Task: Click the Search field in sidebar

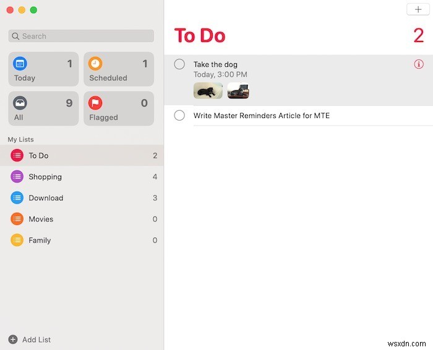Action: [x=81, y=36]
